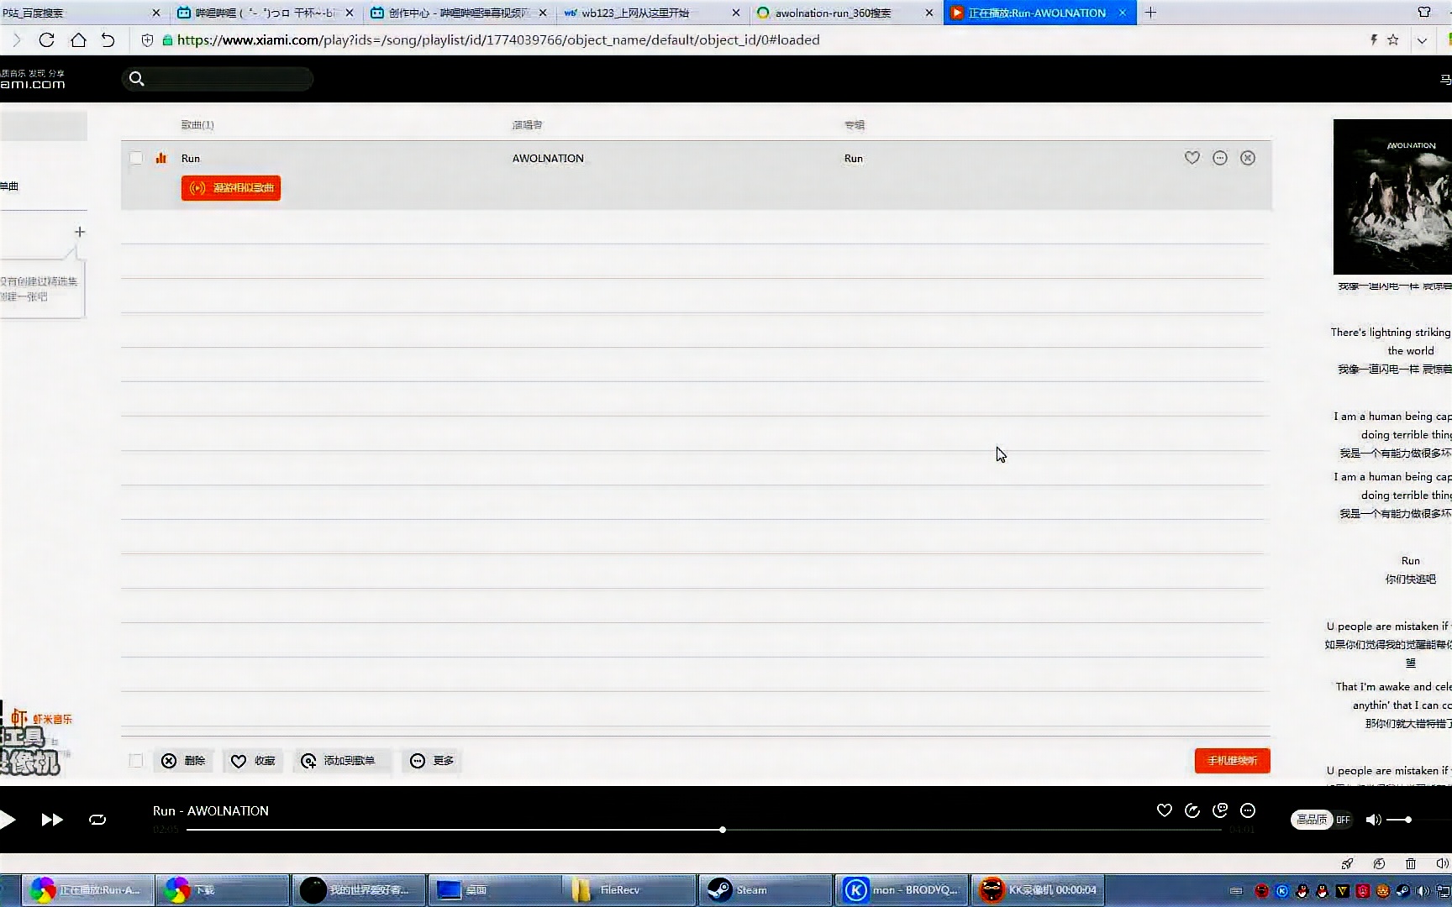
Task: Adjust the player volume slider
Action: [1409, 820]
